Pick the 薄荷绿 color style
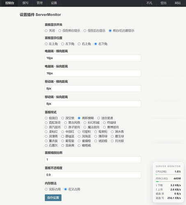The width and height of the screenshot is (186, 205). 96,137
